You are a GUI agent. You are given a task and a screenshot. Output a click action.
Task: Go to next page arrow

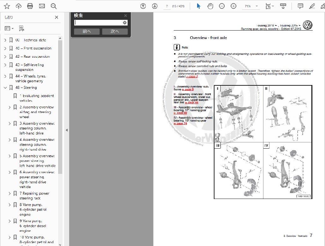point(155,6)
